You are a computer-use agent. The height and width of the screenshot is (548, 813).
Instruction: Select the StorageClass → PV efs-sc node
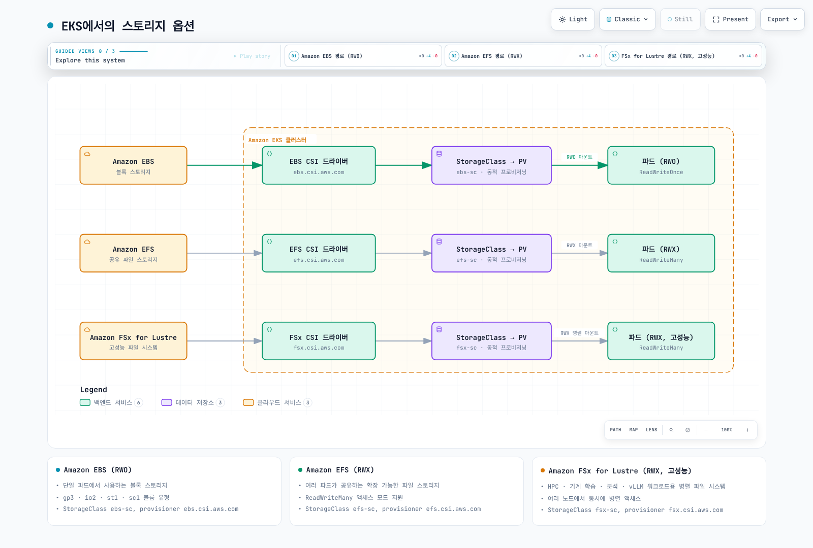[491, 253]
